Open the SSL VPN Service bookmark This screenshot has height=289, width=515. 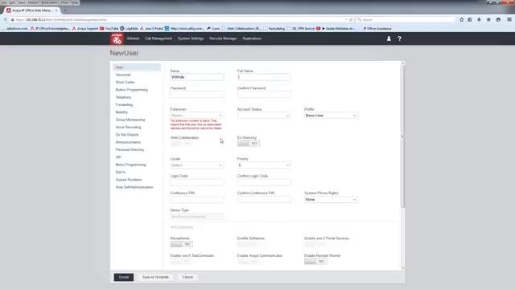[x=300, y=29]
